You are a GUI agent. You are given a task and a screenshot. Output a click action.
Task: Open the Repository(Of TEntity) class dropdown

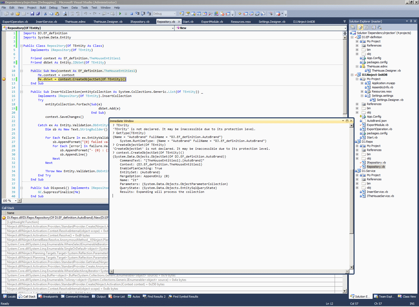coord(173,28)
